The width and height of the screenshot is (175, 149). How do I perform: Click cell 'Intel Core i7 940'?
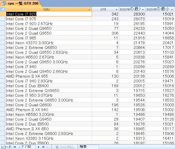49,67
